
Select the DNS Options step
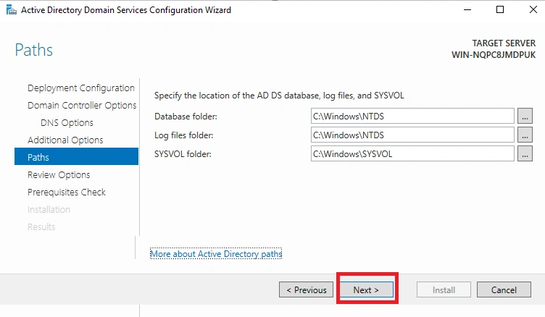pyautogui.click(x=67, y=122)
